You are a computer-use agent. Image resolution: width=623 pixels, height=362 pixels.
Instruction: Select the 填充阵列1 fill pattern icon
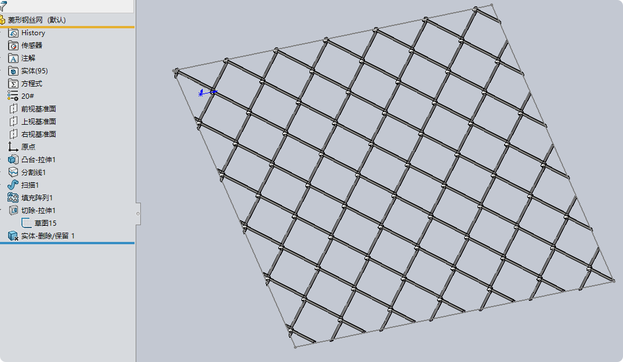(13, 197)
